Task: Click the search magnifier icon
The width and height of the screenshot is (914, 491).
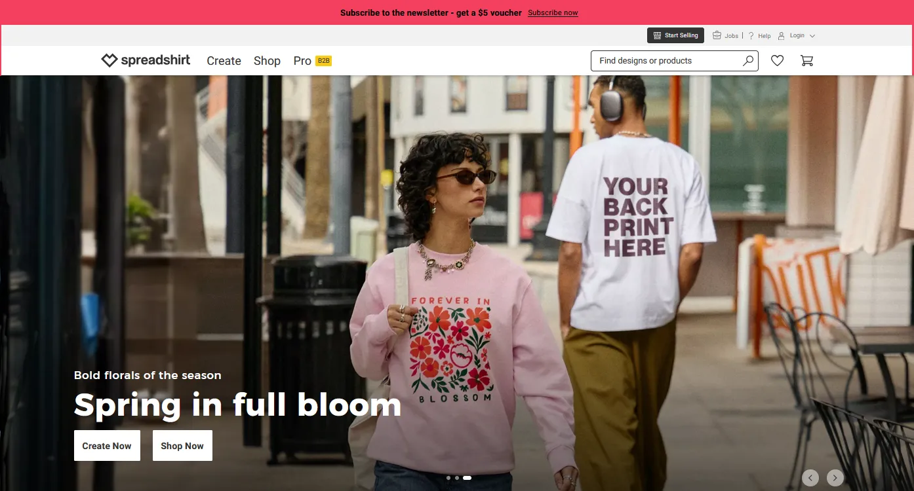Action: (x=748, y=60)
